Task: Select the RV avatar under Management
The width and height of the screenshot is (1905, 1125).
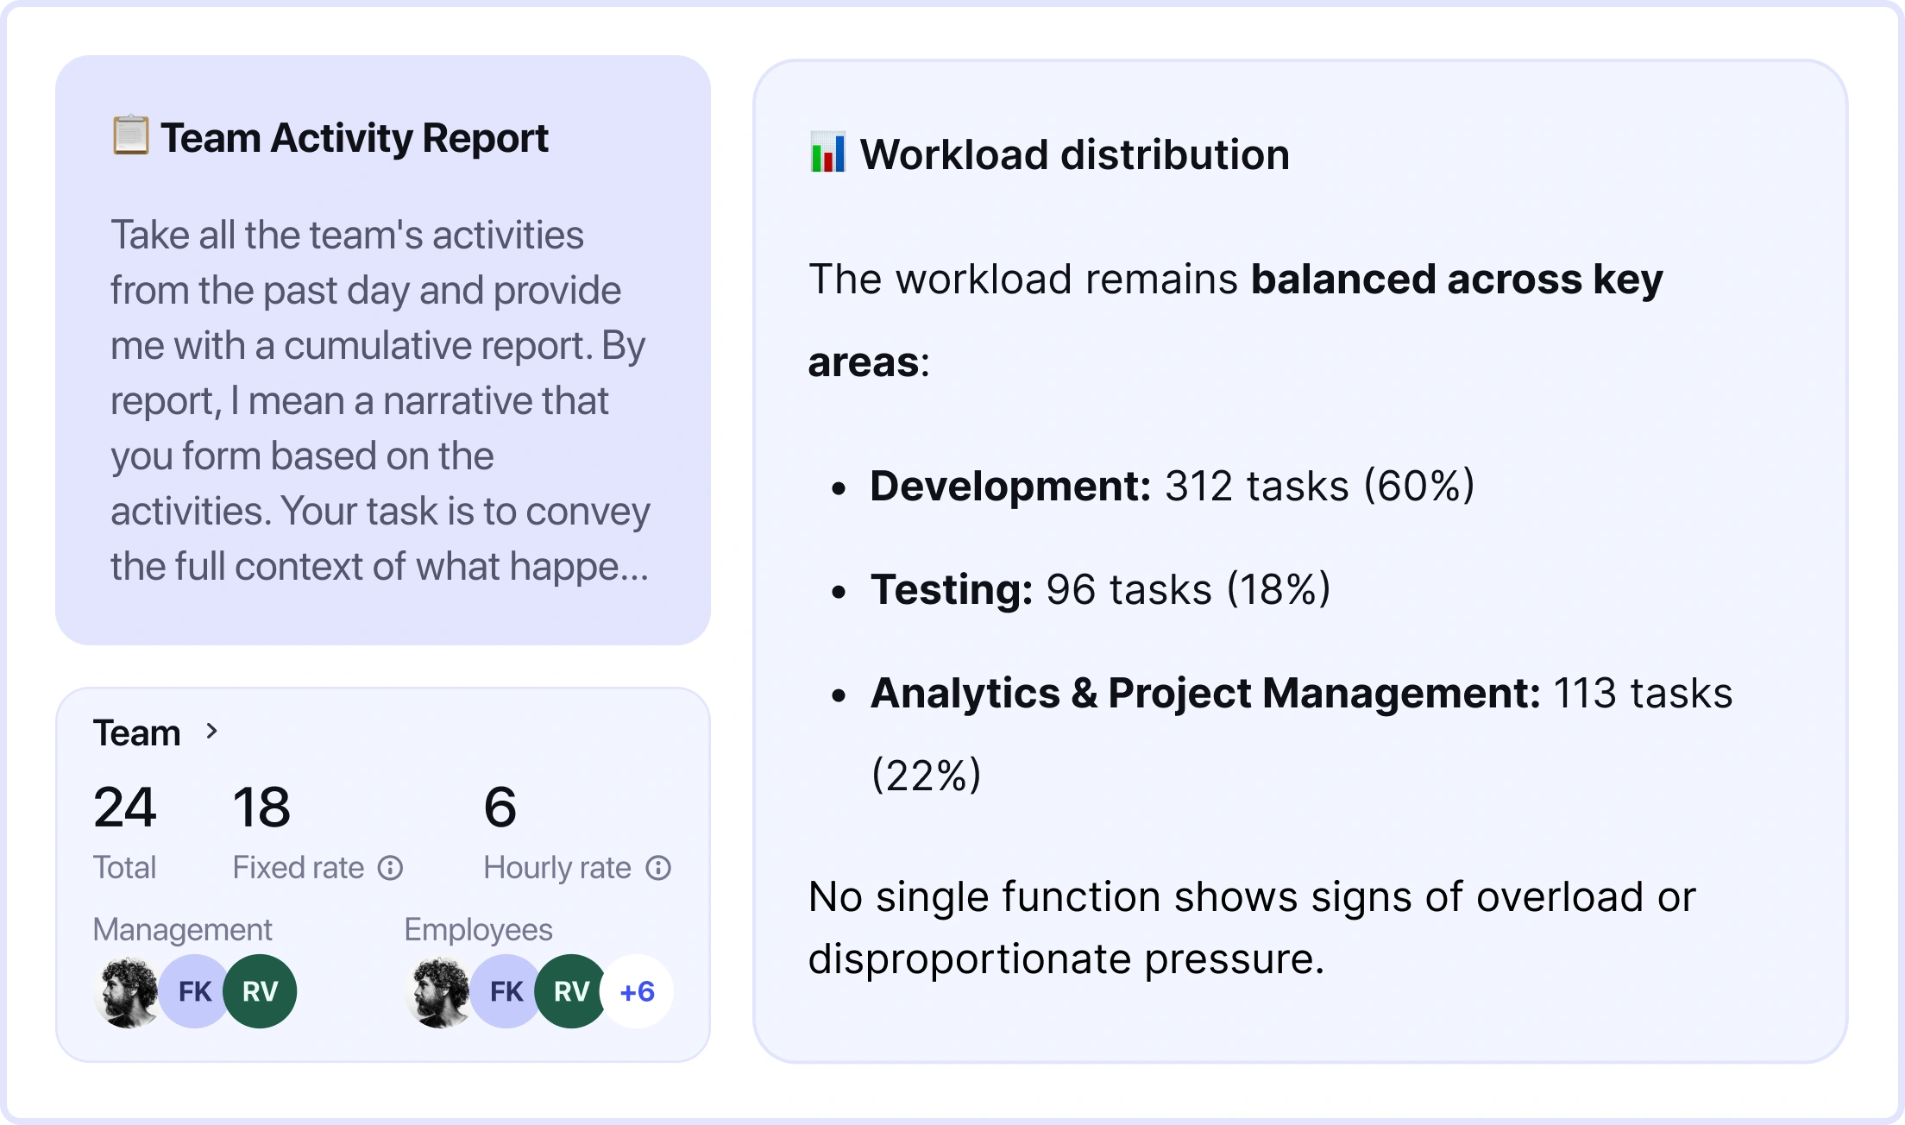Action: (x=261, y=991)
